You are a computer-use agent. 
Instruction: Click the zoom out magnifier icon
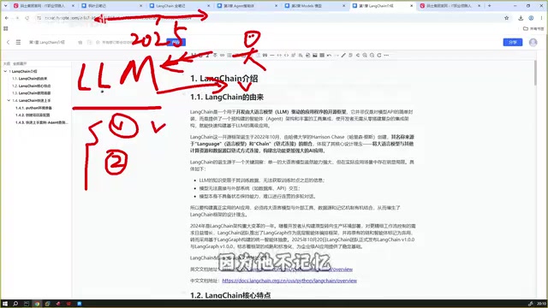pyautogui.click(x=372, y=55)
